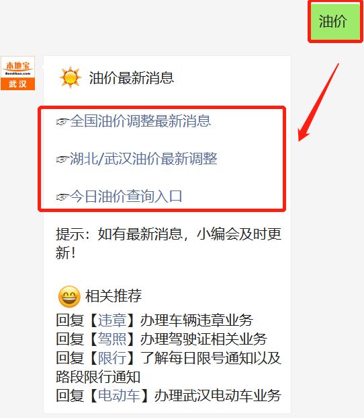
Task: Click the 相关推荐 heading text
Action: (113, 296)
